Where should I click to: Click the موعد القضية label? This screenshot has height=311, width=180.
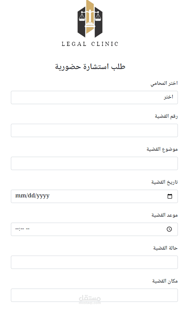(165, 215)
